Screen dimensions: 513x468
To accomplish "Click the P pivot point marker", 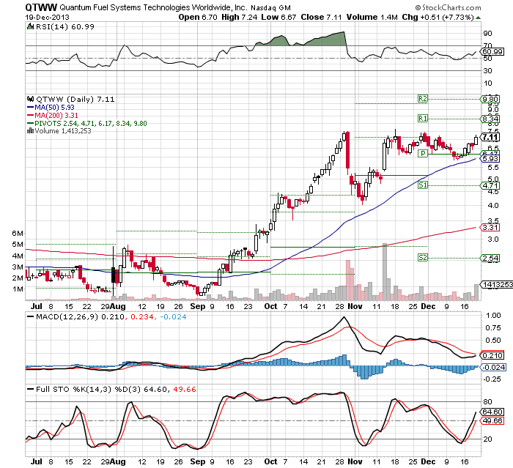I will click(423, 153).
